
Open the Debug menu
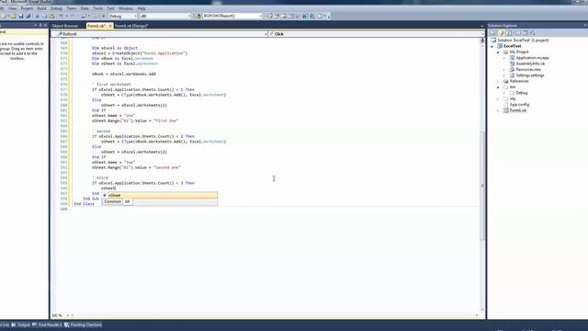point(56,8)
